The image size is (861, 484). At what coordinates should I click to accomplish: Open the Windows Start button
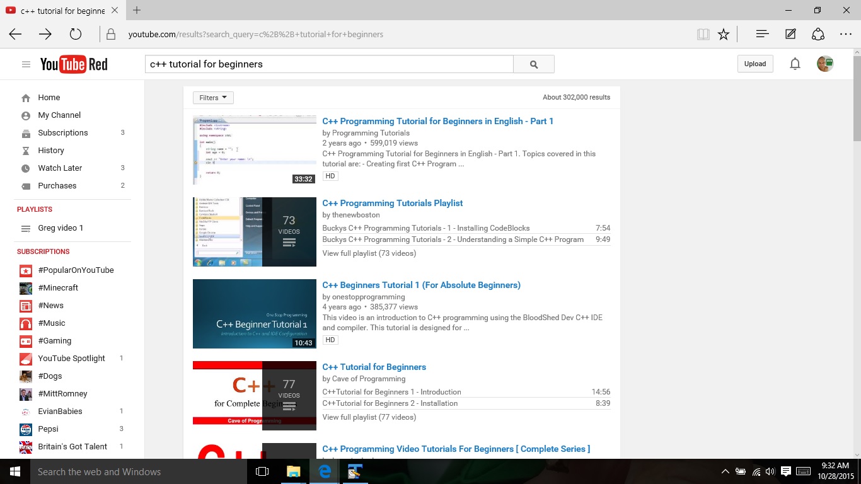click(x=15, y=471)
